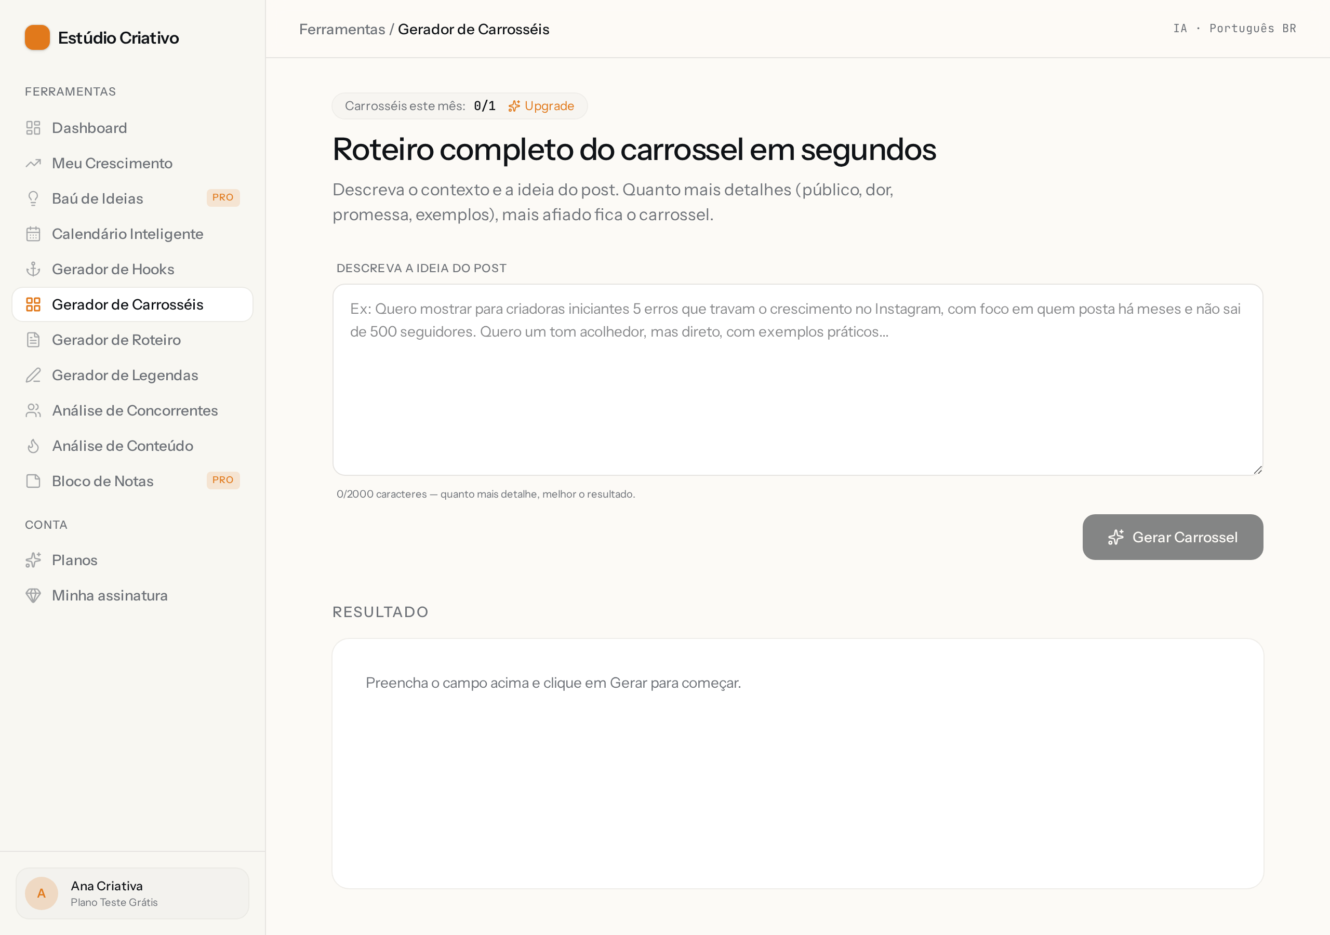Click the orange Estúdio Criativo logo square
The width and height of the screenshot is (1330, 935).
click(37, 37)
